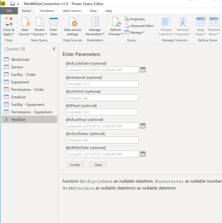Image resolution: width=222 pixels, height=223 pixels.
Task: Click the @tcIntUnit input field
Action: pos(102,98)
